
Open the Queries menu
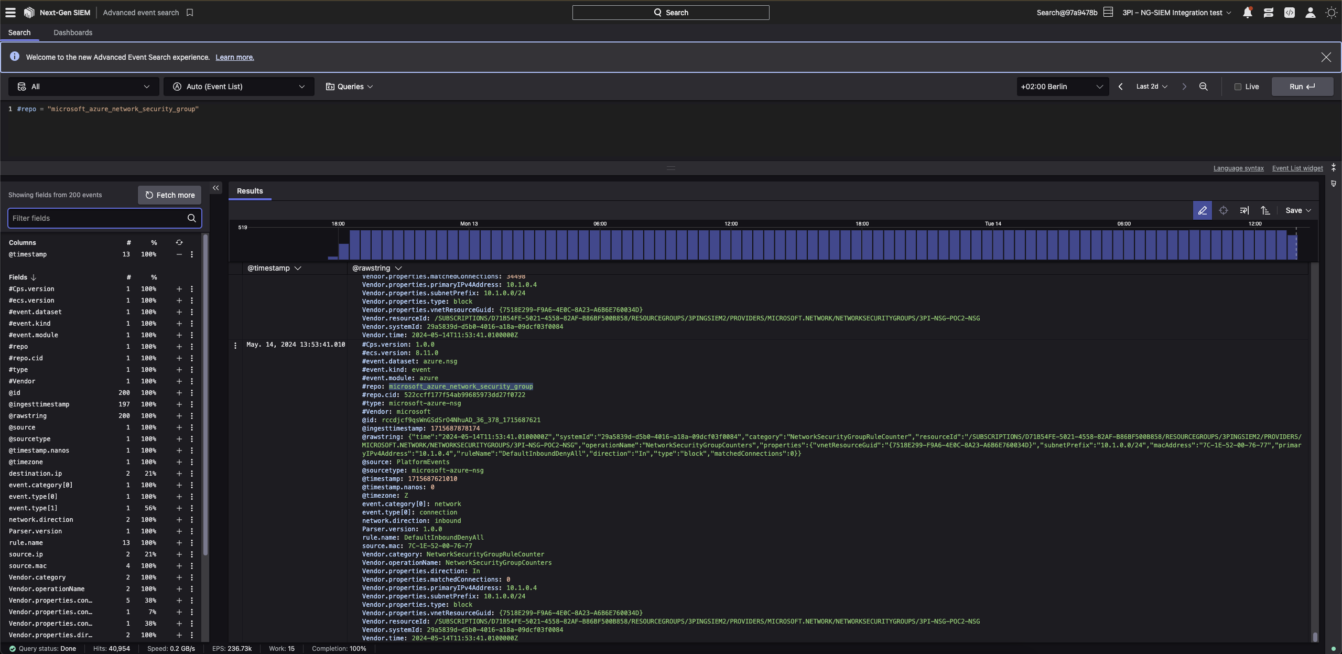click(x=349, y=87)
